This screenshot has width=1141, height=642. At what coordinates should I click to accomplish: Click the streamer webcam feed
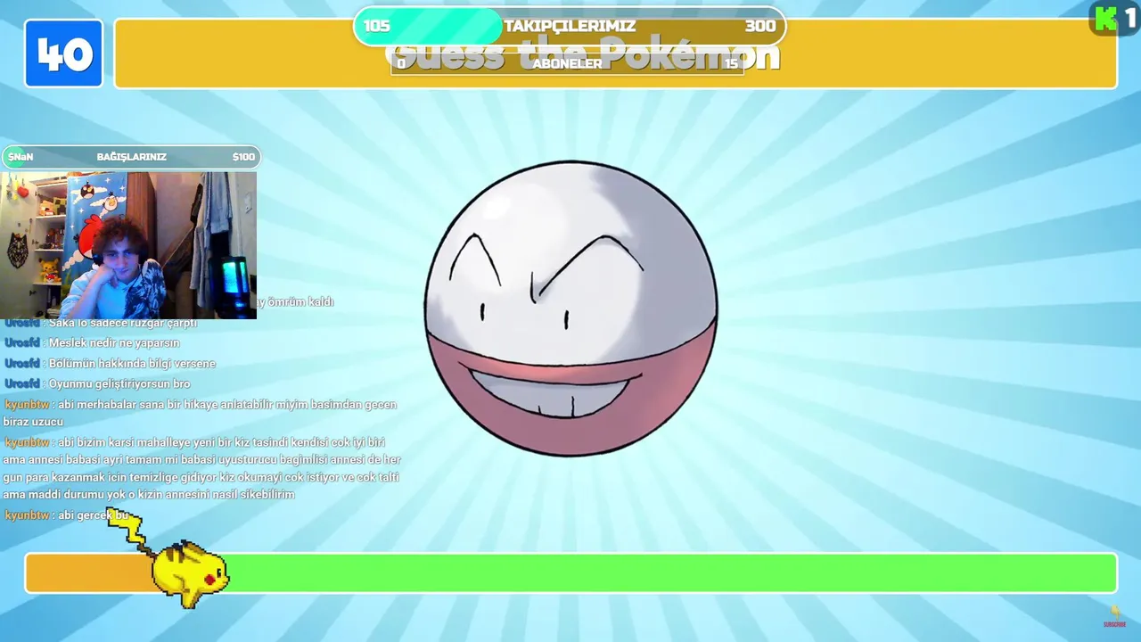[129, 245]
